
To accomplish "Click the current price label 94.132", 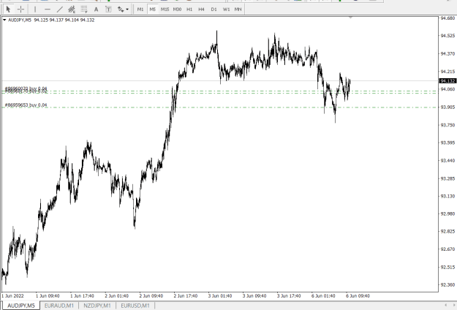I will coord(447,80).
